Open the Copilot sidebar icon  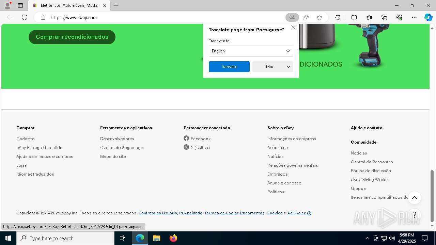pos(428,17)
